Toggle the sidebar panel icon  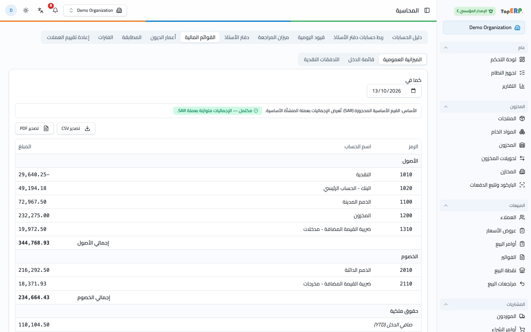pos(427,10)
